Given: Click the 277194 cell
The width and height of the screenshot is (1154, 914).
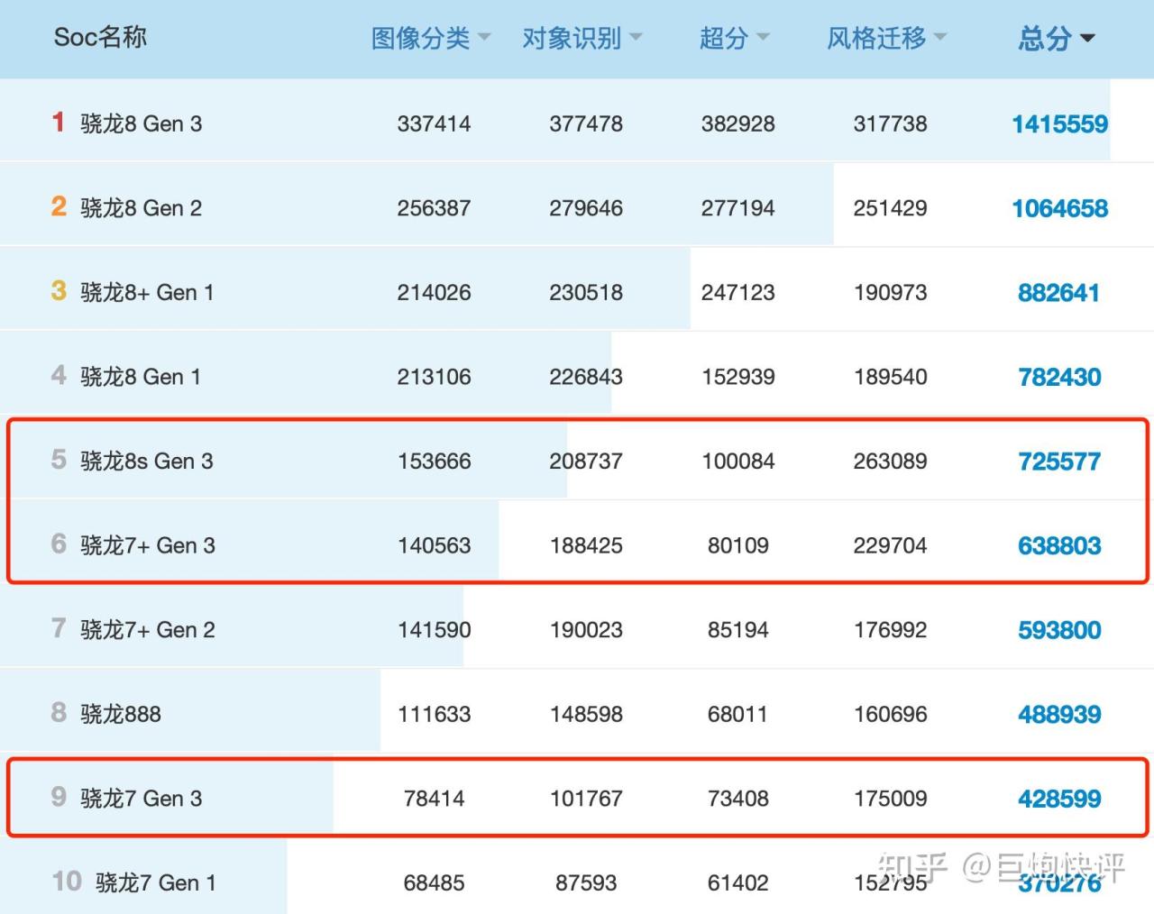Looking at the screenshot, I should pos(738,208).
